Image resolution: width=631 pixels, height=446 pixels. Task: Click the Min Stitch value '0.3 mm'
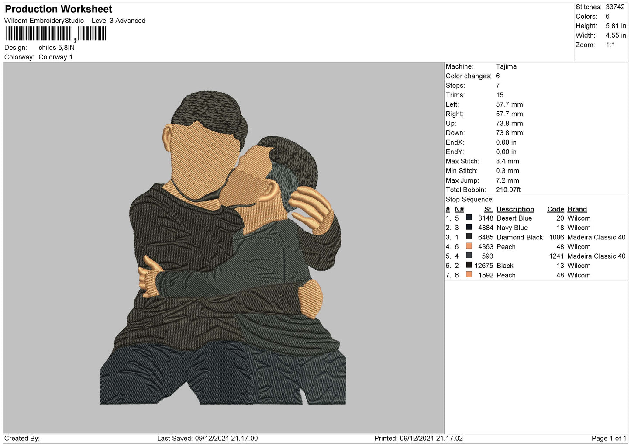tap(507, 171)
